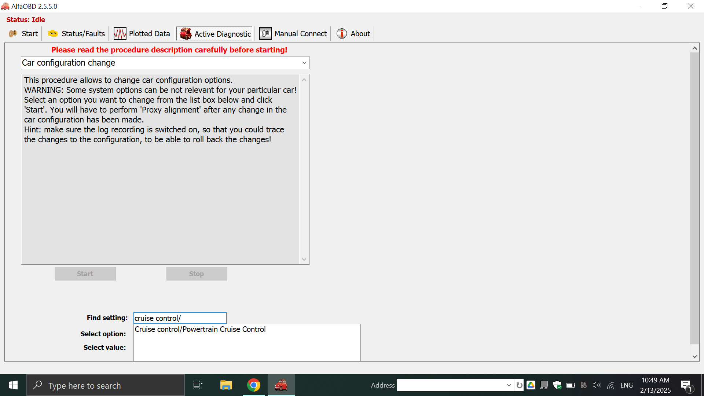This screenshot has height=396, width=704.
Task: Open the About info icon
Action: (342, 34)
